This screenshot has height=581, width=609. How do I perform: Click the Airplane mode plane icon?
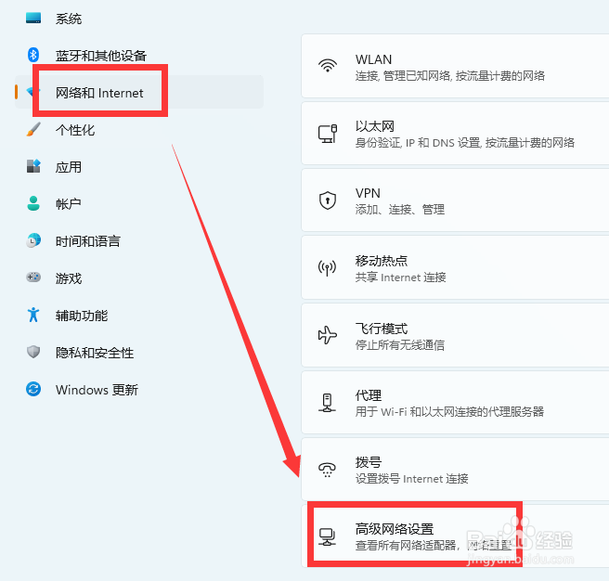tap(328, 335)
